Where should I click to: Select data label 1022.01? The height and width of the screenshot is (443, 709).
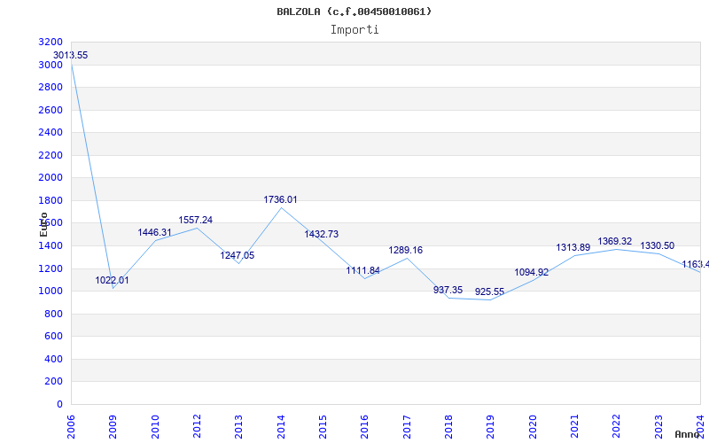pos(112,280)
